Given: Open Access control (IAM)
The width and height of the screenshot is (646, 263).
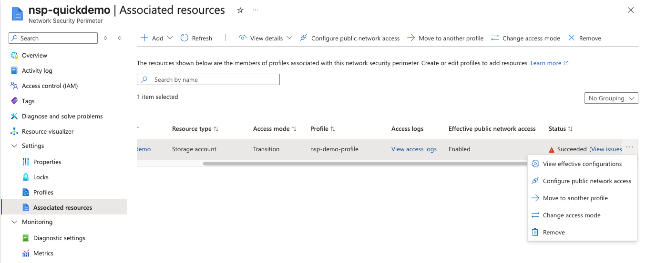Looking at the screenshot, I should pyautogui.click(x=50, y=86).
